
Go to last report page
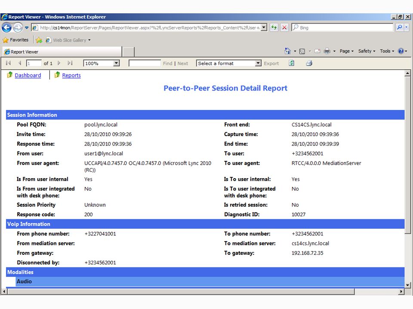(x=70, y=63)
